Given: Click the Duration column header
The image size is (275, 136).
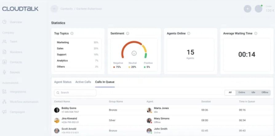Looking at the screenshot, I should (206, 102).
